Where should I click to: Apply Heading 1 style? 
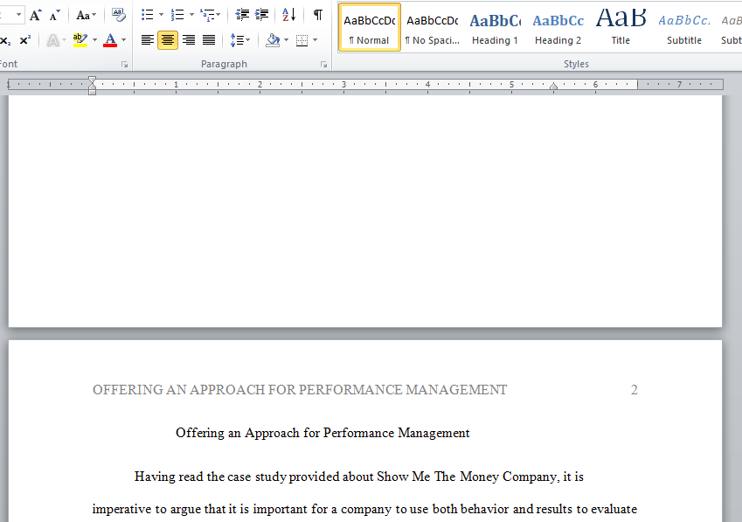(x=495, y=27)
